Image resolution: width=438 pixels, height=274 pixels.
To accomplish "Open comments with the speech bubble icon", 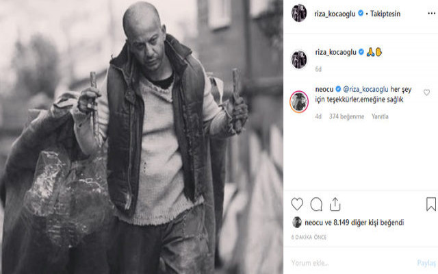I will [x=316, y=204].
